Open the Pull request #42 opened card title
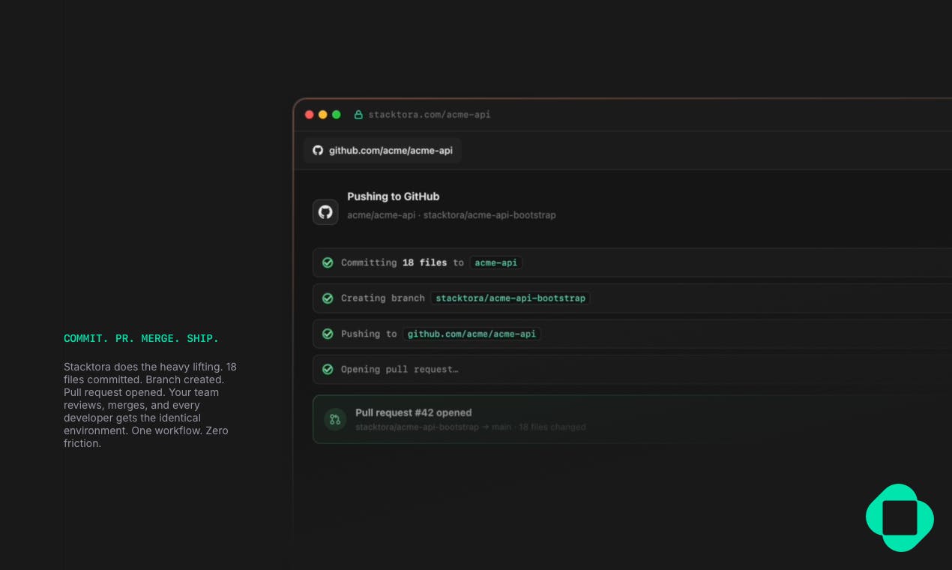 [x=414, y=412]
